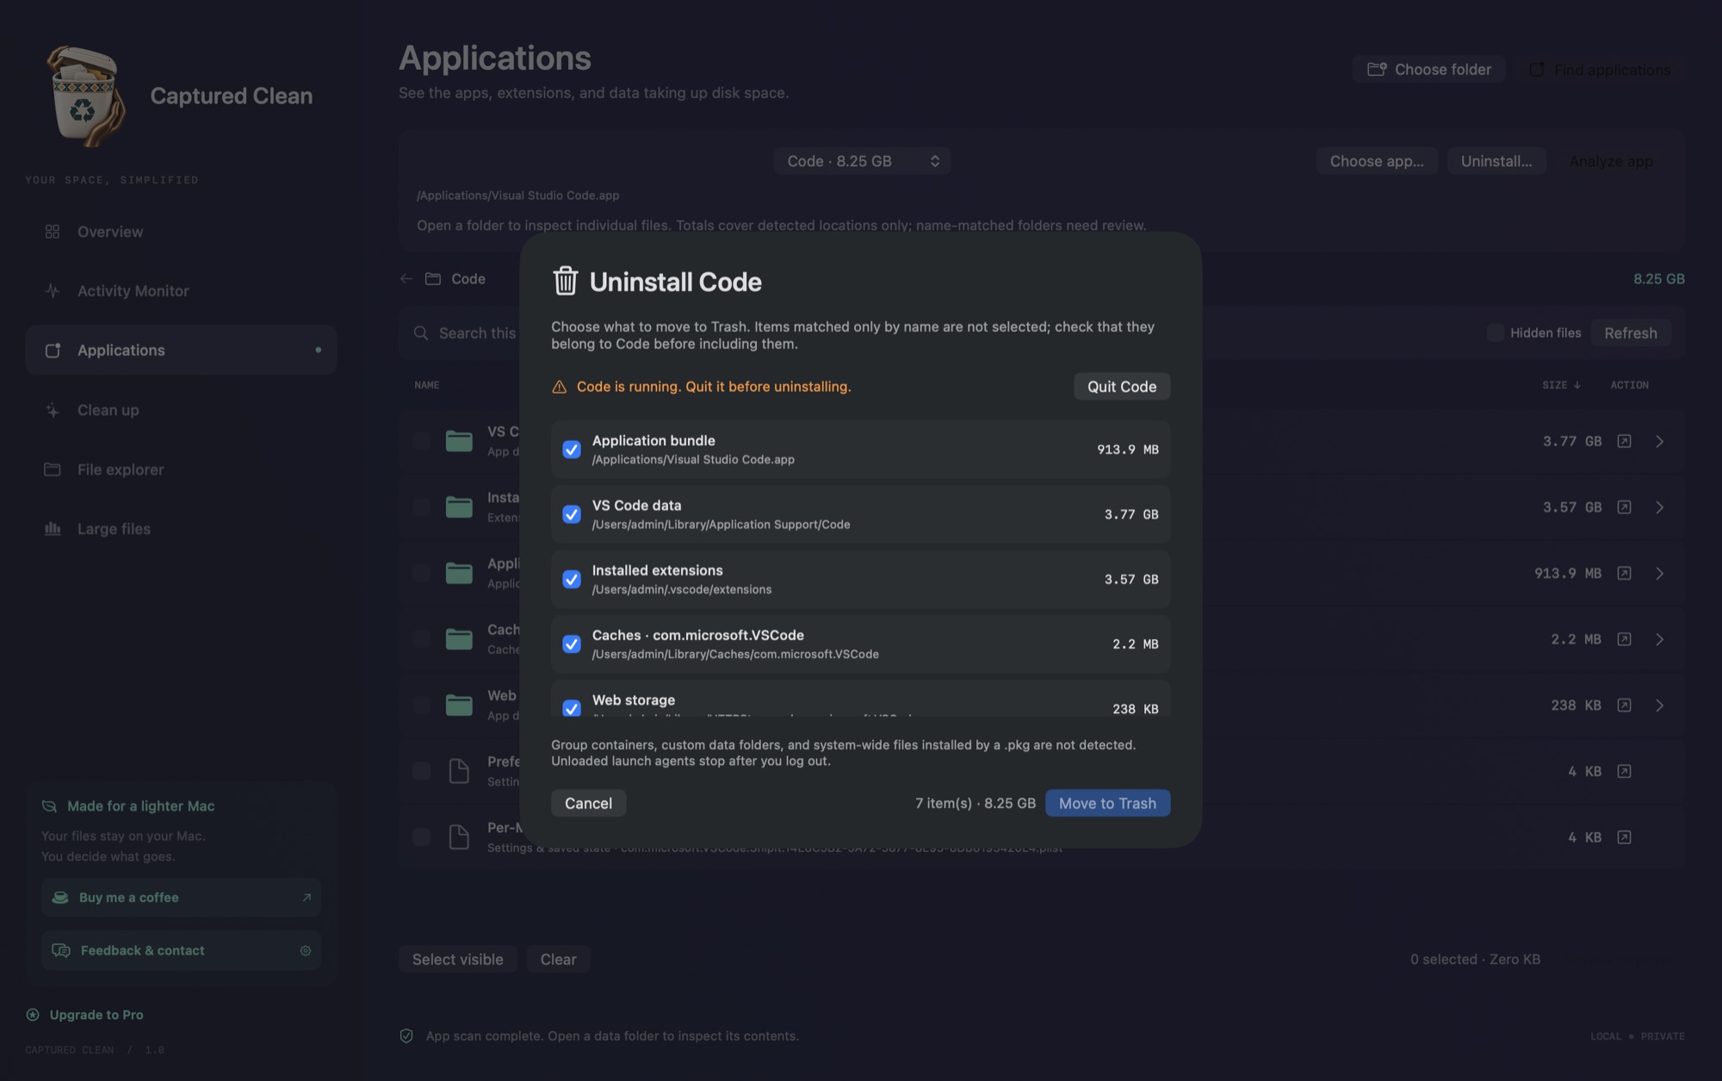Expand the 238 KB row chevron

[1659, 705]
